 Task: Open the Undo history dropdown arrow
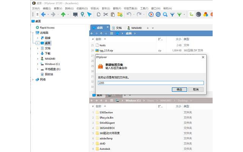click(x=134, y=14)
